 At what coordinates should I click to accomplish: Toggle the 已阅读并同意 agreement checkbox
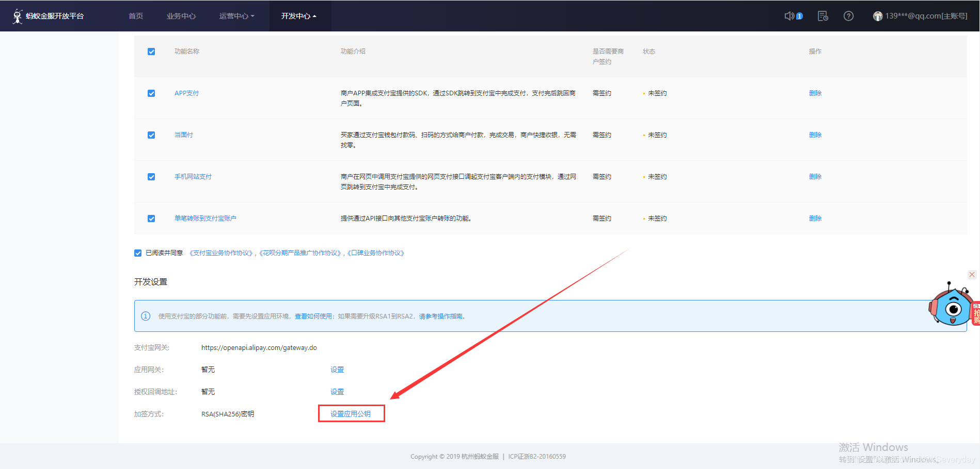tap(138, 253)
